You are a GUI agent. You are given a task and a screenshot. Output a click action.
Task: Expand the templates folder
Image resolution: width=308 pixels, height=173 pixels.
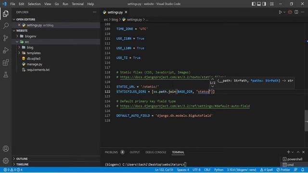point(19,53)
